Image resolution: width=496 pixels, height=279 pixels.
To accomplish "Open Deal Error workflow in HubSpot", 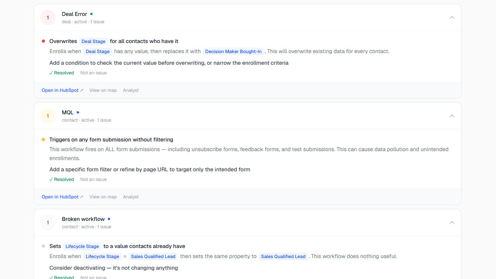I will [x=62, y=90].
